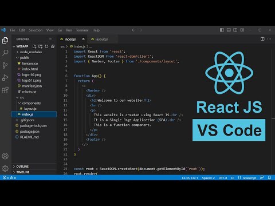Open errors and warnings count in status bar
Viewport: 275px width, 206px height.
[9, 178]
